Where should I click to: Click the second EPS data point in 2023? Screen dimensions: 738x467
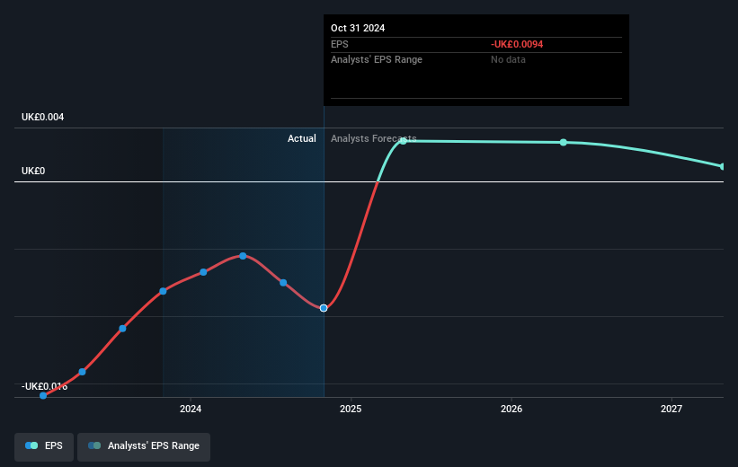pos(83,372)
